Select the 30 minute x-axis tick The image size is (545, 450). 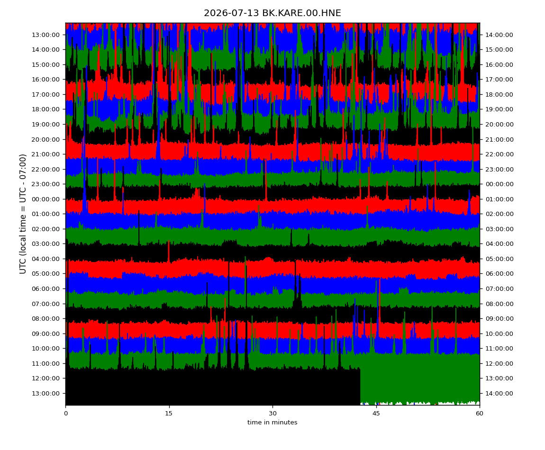[x=272, y=414]
